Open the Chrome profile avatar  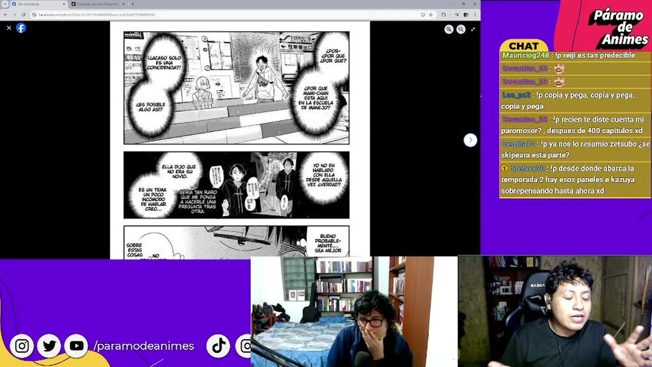[x=465, y=15]
